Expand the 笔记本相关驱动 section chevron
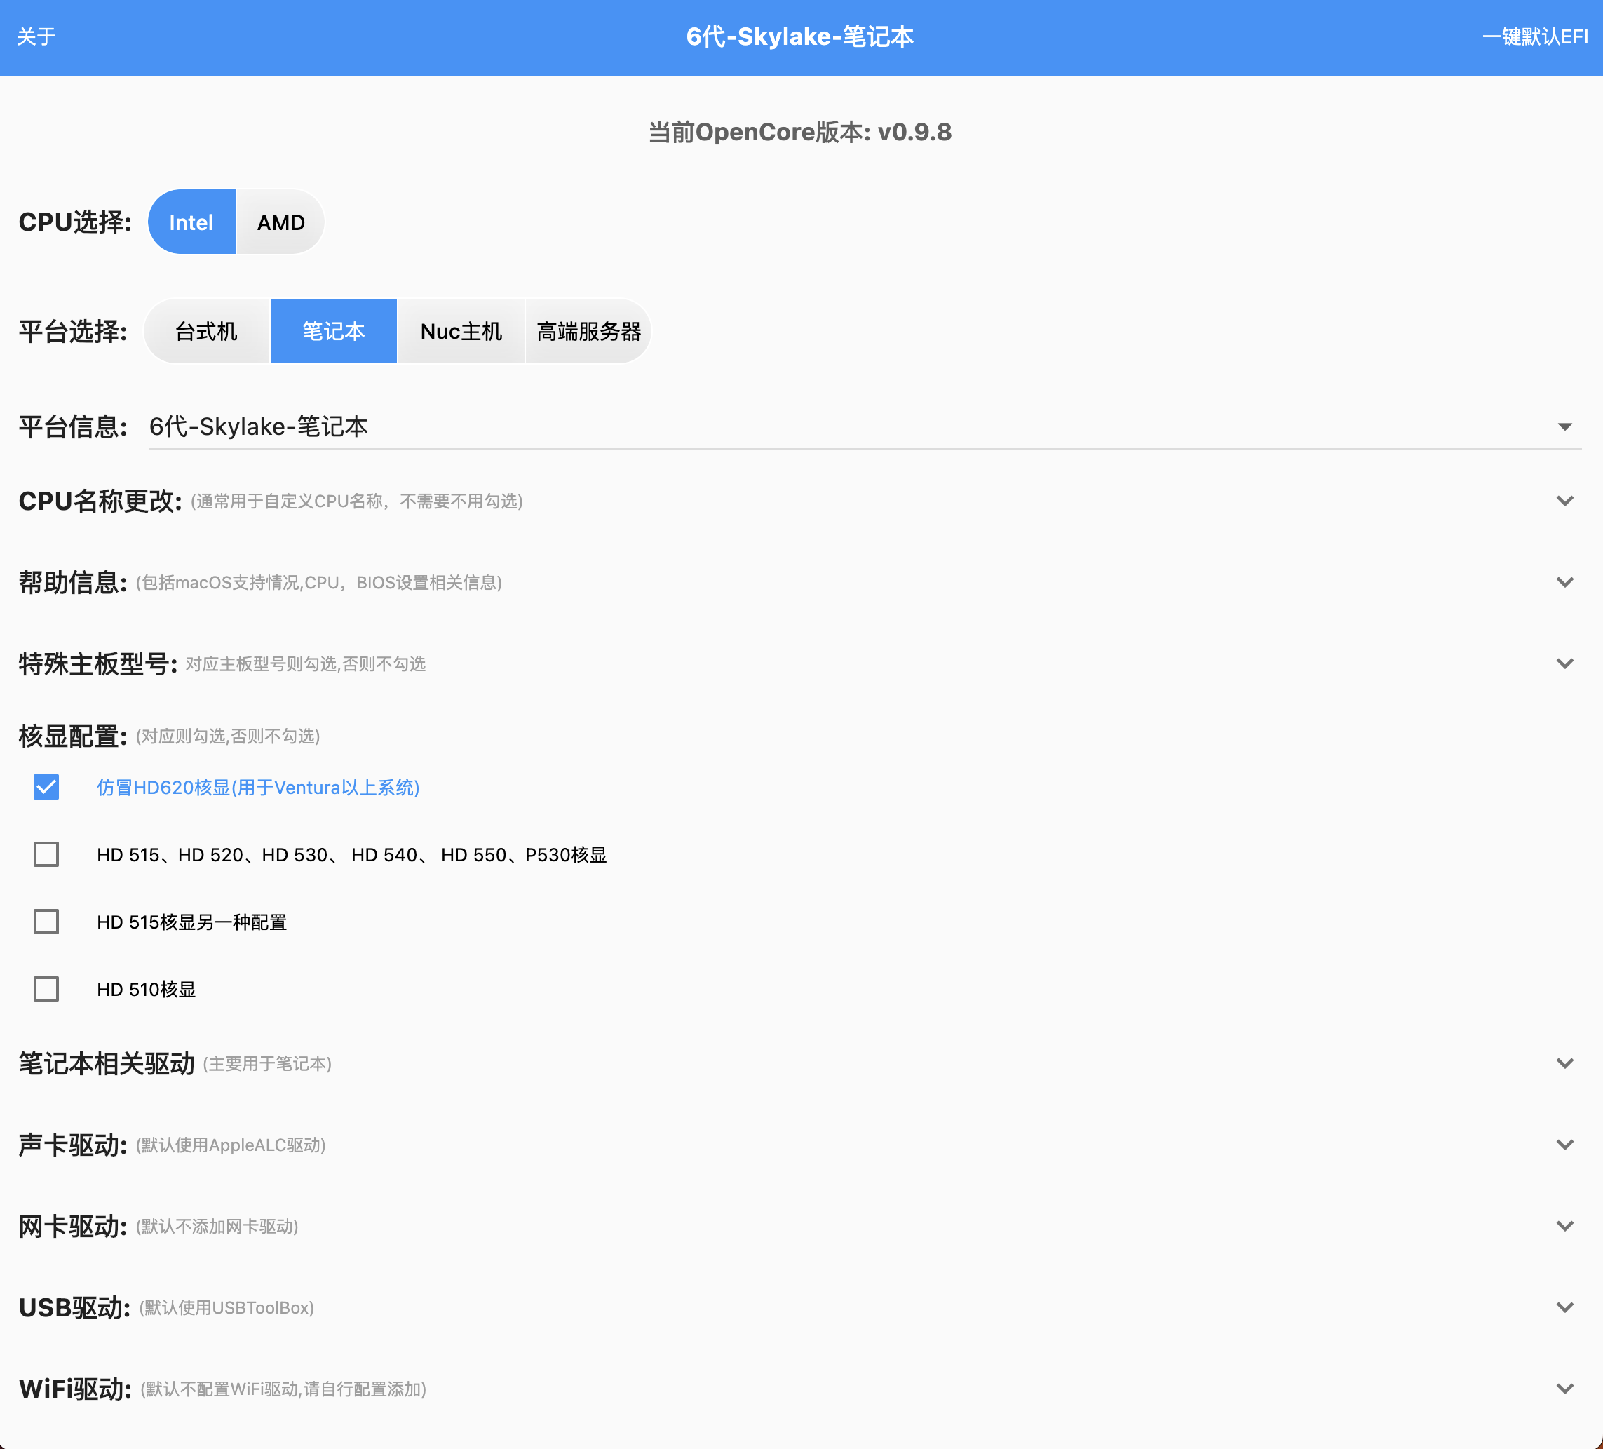 point(1564,1063)
